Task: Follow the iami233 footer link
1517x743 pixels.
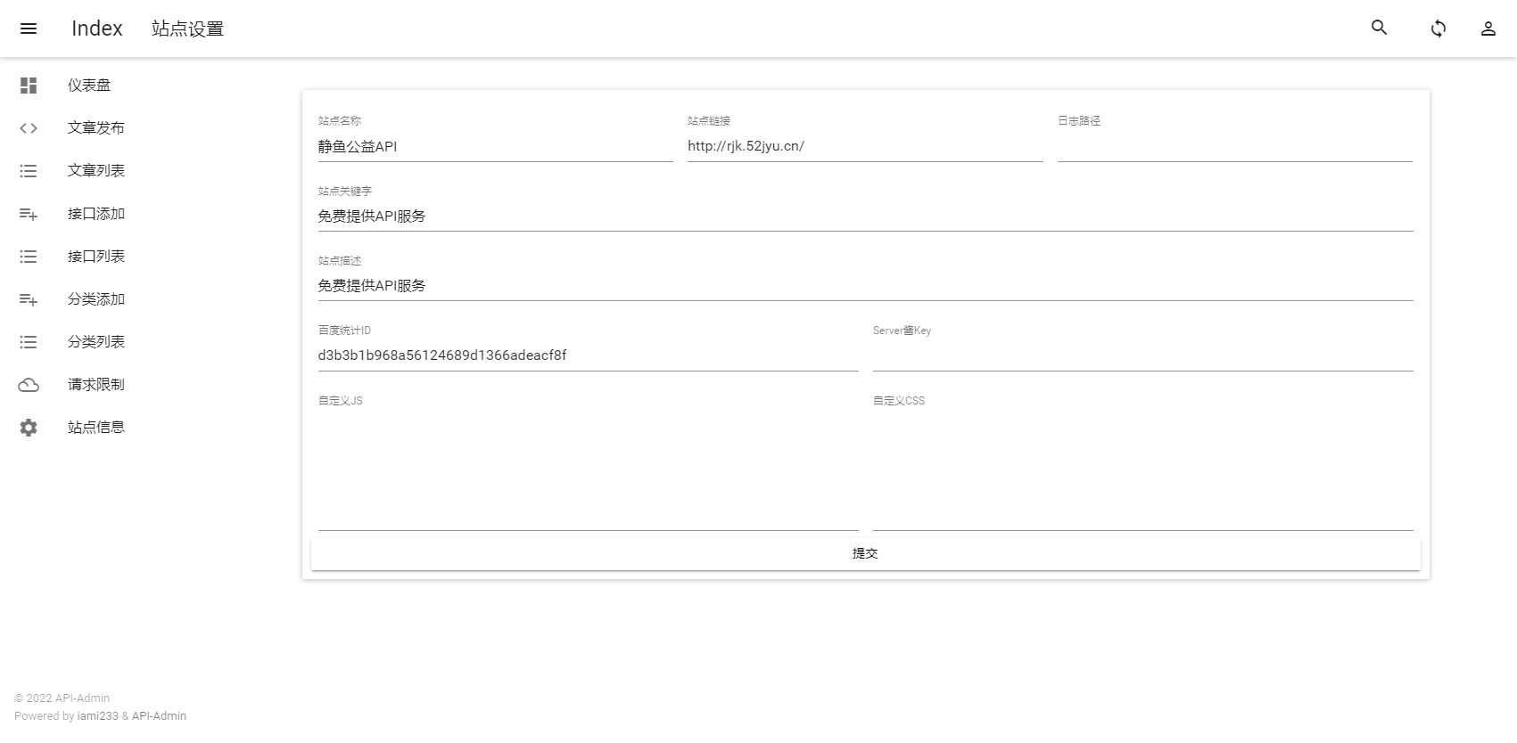Action: [97, 716]
